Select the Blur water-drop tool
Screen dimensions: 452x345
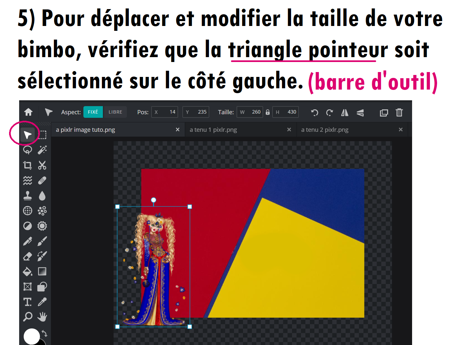point(42,196)
